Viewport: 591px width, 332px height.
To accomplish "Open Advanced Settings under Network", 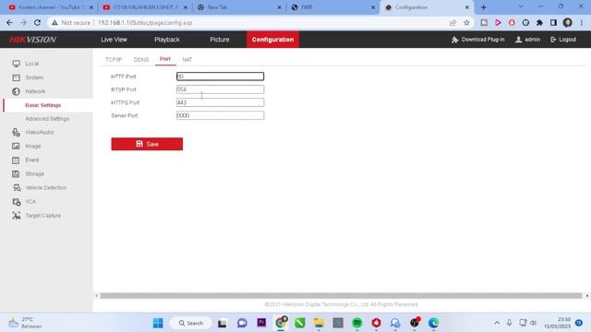I will click(x=47, y=119).
